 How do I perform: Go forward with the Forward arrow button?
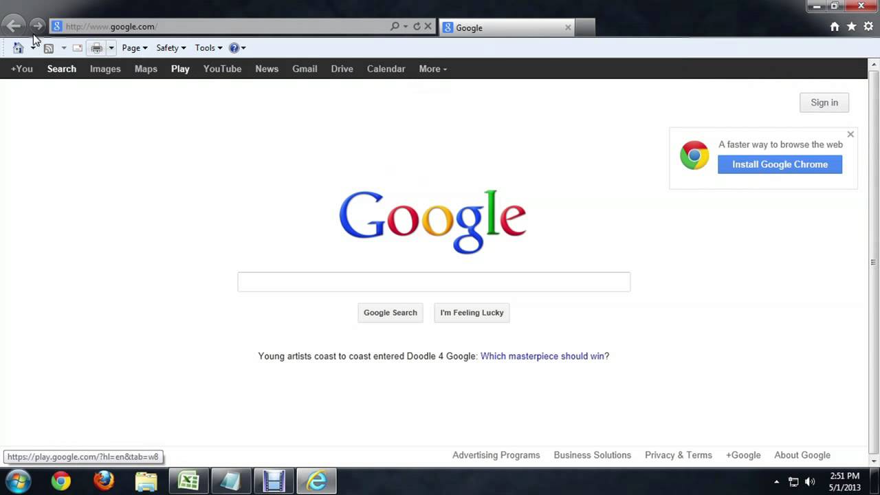point(37,26)
